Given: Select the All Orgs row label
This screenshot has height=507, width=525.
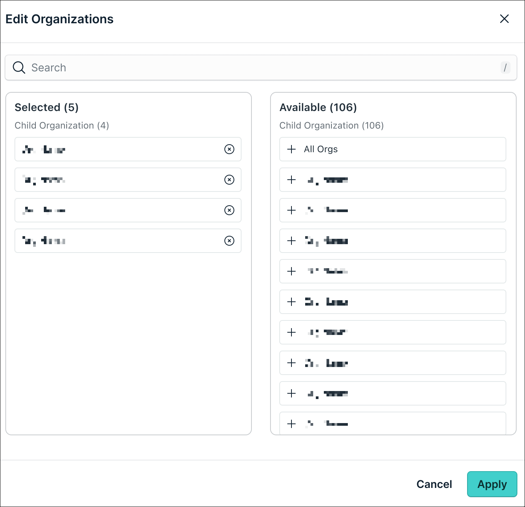Looking at the screenshot, I should click(321, 149).
